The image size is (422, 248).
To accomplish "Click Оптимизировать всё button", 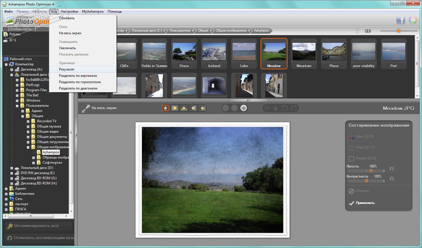I will pyautogui.click(x=38, y=226).
